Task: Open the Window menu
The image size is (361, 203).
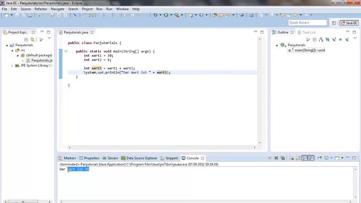Action: tap(122, 9)
